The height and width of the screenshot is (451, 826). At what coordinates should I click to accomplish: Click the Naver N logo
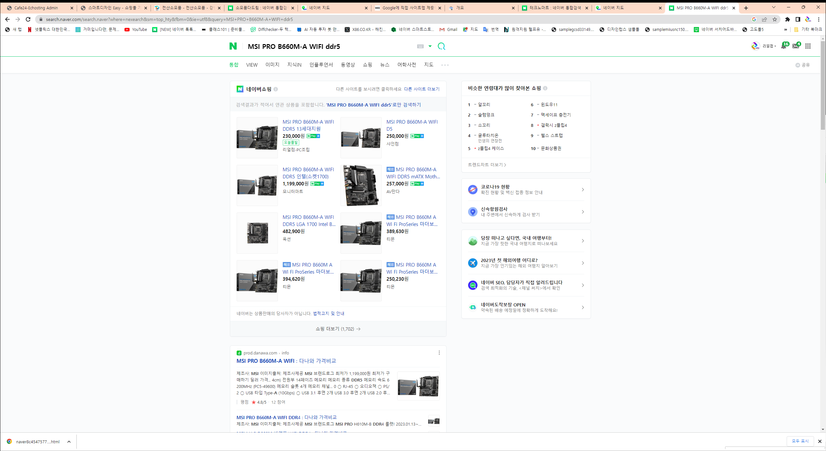pyautogui.click(x=233, y=46)
